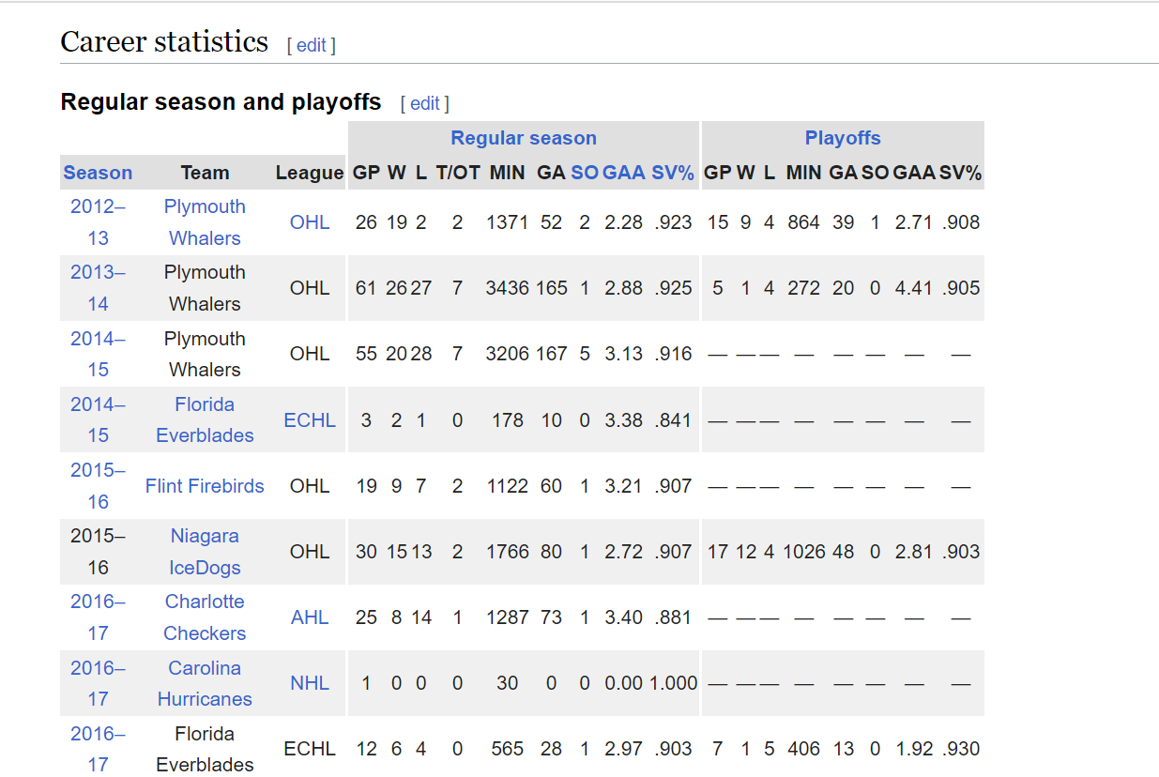The image size is (1159, 777).
Task: Click the AHL league link
Action: click(310, 617)
